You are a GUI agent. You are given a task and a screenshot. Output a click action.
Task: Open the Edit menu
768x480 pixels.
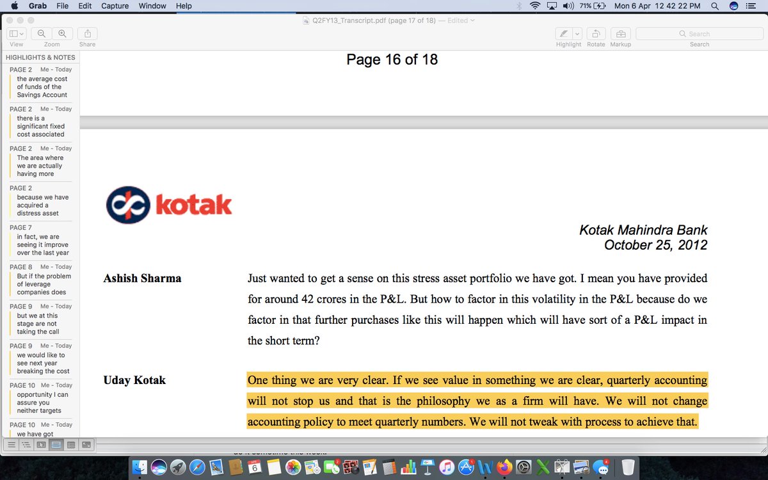coord(84,6)
